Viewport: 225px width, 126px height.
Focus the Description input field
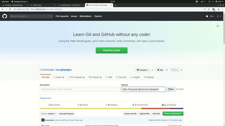[x=80, y=89]
